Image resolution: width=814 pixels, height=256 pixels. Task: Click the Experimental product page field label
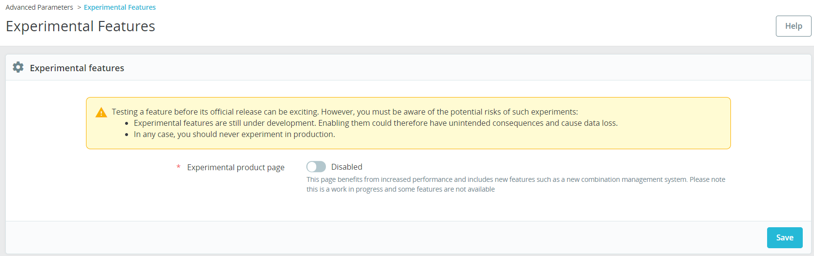(236, 167)
